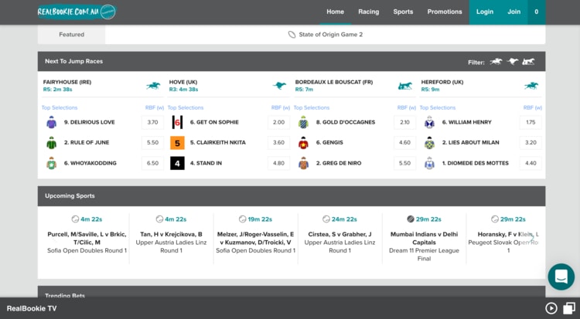Open Mumbai Indians v Delhi Capitals match
580x319 pixels.
pyautogui.click(x=425, y=239)
